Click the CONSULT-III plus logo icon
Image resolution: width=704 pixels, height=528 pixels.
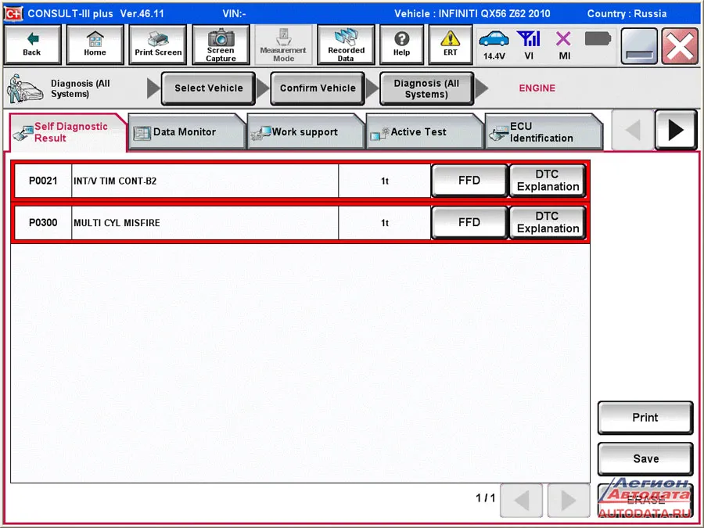(13, 13)
